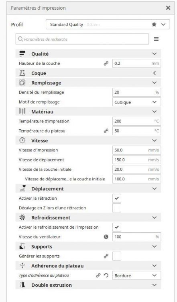Open Type d'adhérence Bordure dropdown

click(136, 275)
